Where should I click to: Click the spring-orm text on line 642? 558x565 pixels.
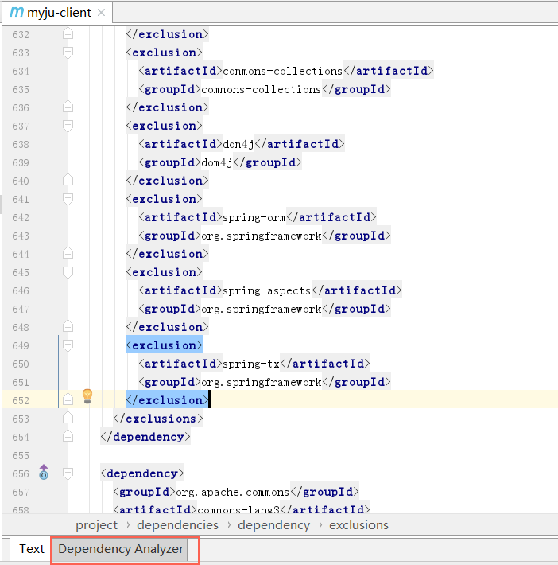point(254,217)
